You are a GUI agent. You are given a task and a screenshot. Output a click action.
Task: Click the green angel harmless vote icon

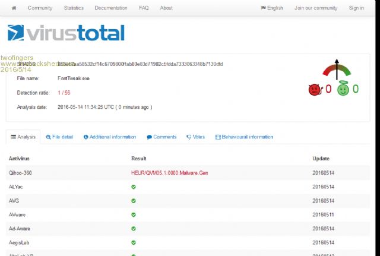click(x=343, y=89)
